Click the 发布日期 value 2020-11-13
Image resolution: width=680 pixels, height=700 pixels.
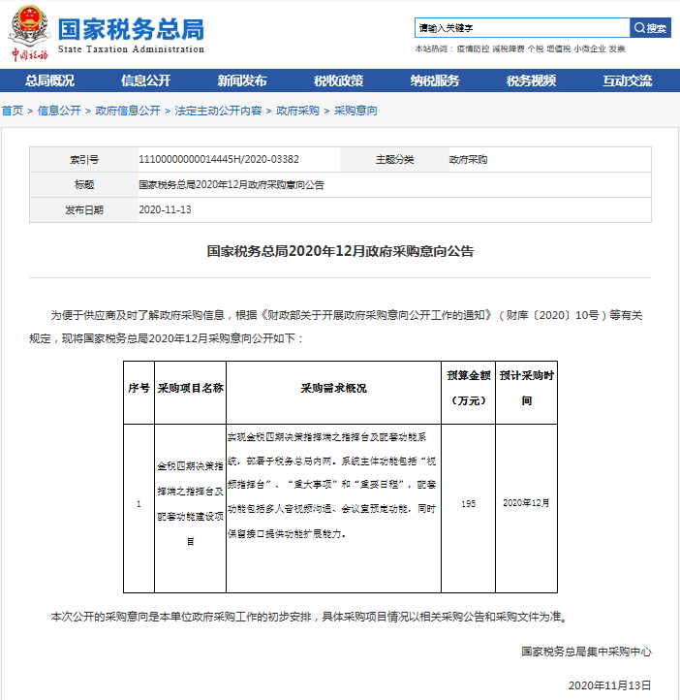tap(165, 209)
